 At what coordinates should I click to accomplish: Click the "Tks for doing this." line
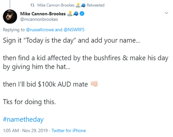pos(29,102)
